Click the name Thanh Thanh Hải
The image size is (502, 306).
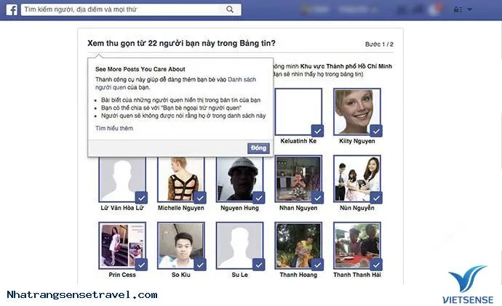pyautogui.click(x=357, y=275)
